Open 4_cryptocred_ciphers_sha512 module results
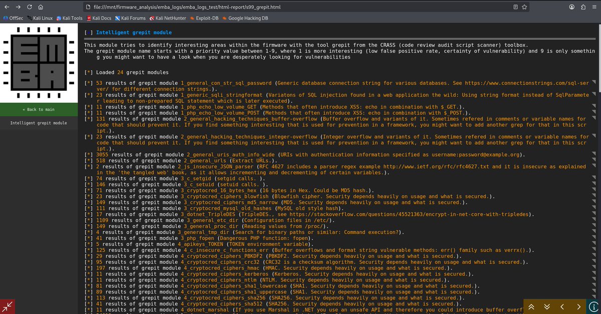Viewport: 601px width, 314px height. [x=222, y=304]
